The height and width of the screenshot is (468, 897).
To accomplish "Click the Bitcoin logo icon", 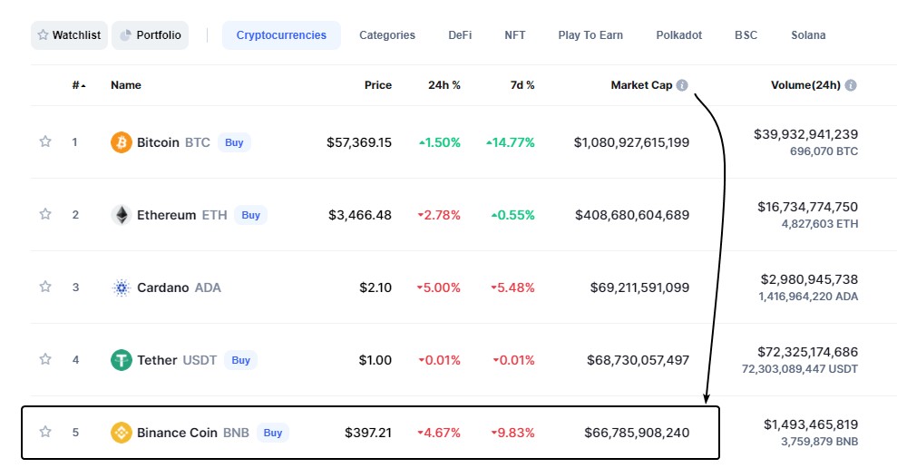I will [121, 142].
